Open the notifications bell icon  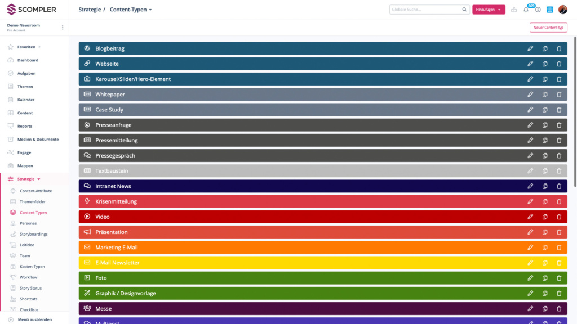[526, 10]
